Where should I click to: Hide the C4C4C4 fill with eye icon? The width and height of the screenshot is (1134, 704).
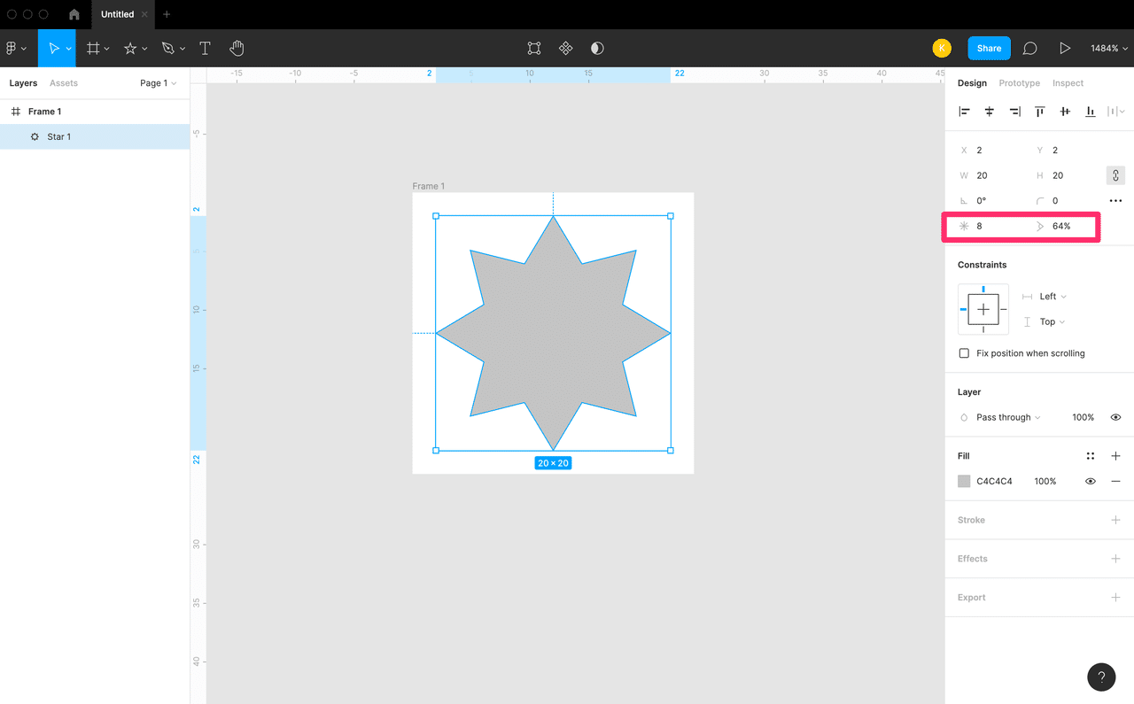(x=1091, y=482)
